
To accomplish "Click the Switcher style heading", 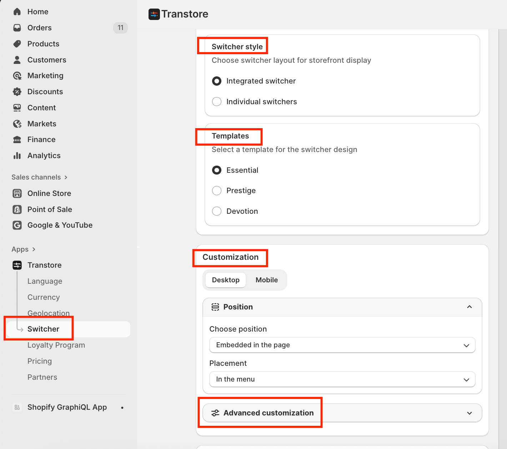I will pos(237,47).
